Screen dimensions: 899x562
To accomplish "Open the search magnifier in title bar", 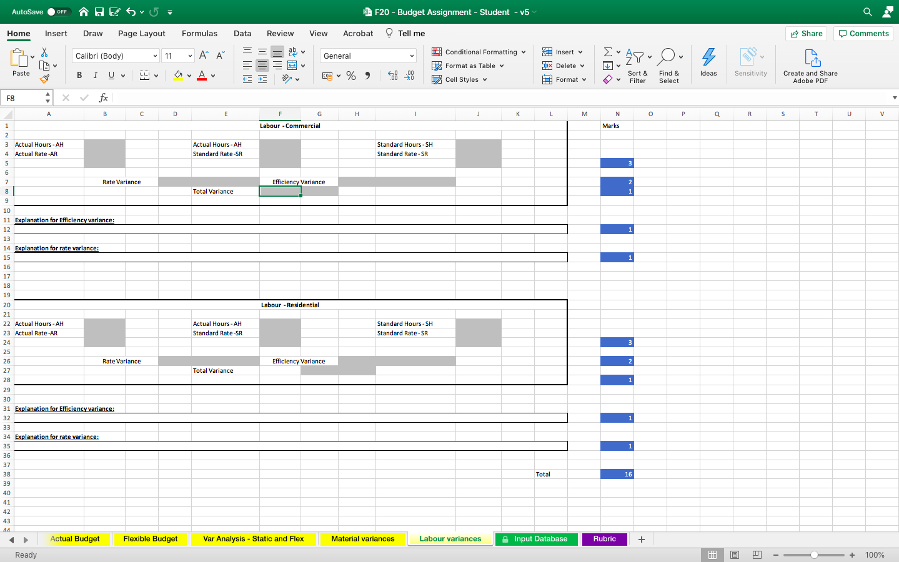I will tap(867, 12).
